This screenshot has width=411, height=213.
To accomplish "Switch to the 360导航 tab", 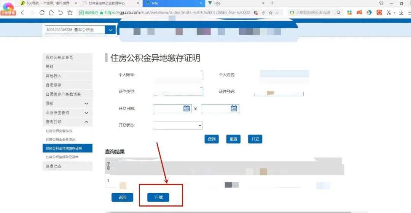I will (48, 3).
